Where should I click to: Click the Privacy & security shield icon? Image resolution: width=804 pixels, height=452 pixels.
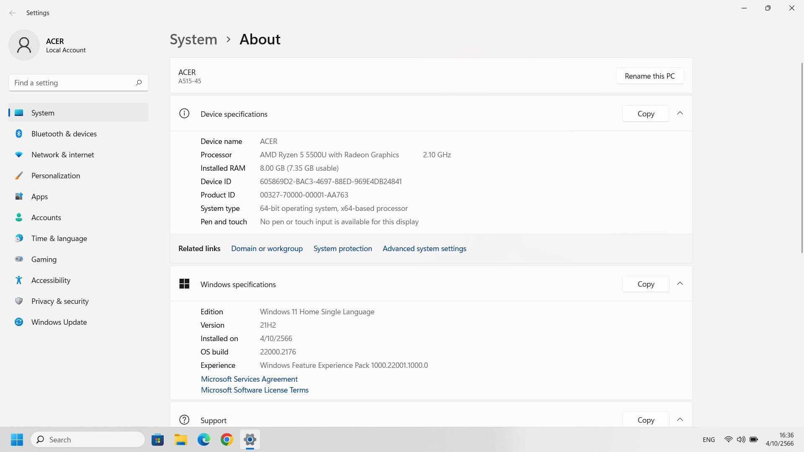click(x=19, y=301)
